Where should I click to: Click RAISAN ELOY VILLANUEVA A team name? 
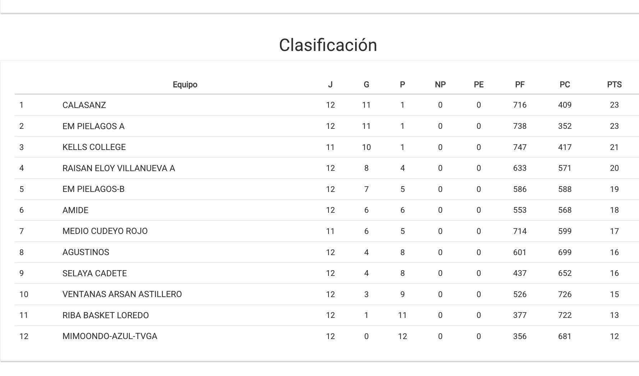pos(119,168)
